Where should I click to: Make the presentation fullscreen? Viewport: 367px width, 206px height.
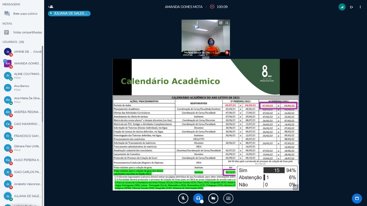click(296, 187)
